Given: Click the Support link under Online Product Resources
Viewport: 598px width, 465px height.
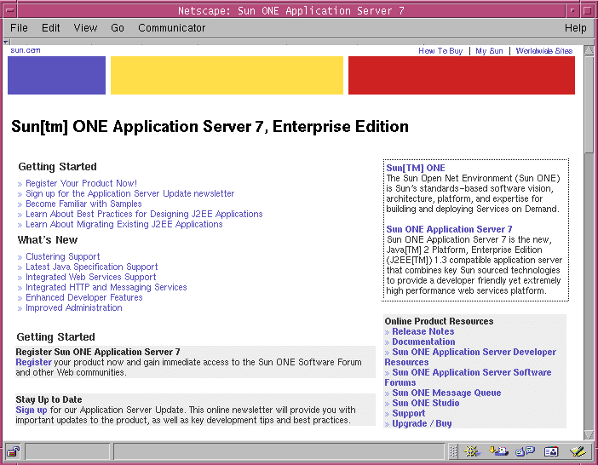Looking at the screenshot, I should (x=408, y=414).
